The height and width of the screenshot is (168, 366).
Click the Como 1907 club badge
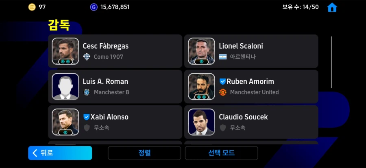pos(86,57)
